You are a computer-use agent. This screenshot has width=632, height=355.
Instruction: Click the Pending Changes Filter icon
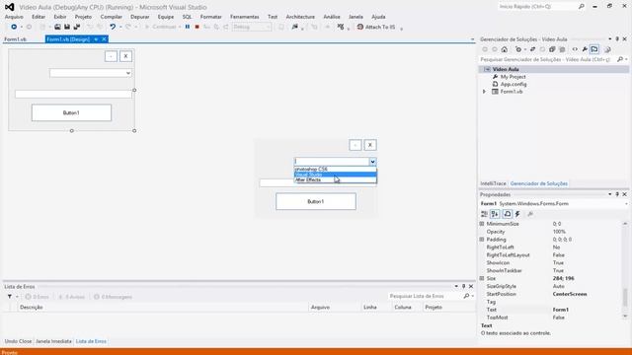click(518, 49)
